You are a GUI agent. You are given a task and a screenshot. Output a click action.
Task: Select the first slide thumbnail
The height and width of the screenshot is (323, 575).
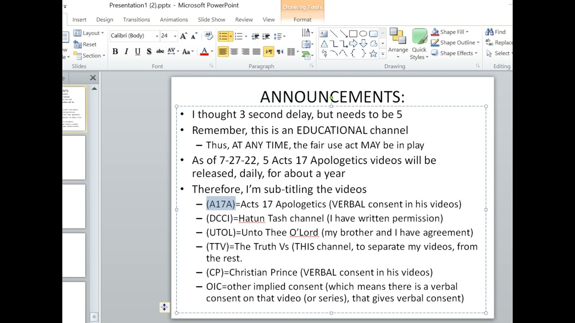(x=74, y=109)
